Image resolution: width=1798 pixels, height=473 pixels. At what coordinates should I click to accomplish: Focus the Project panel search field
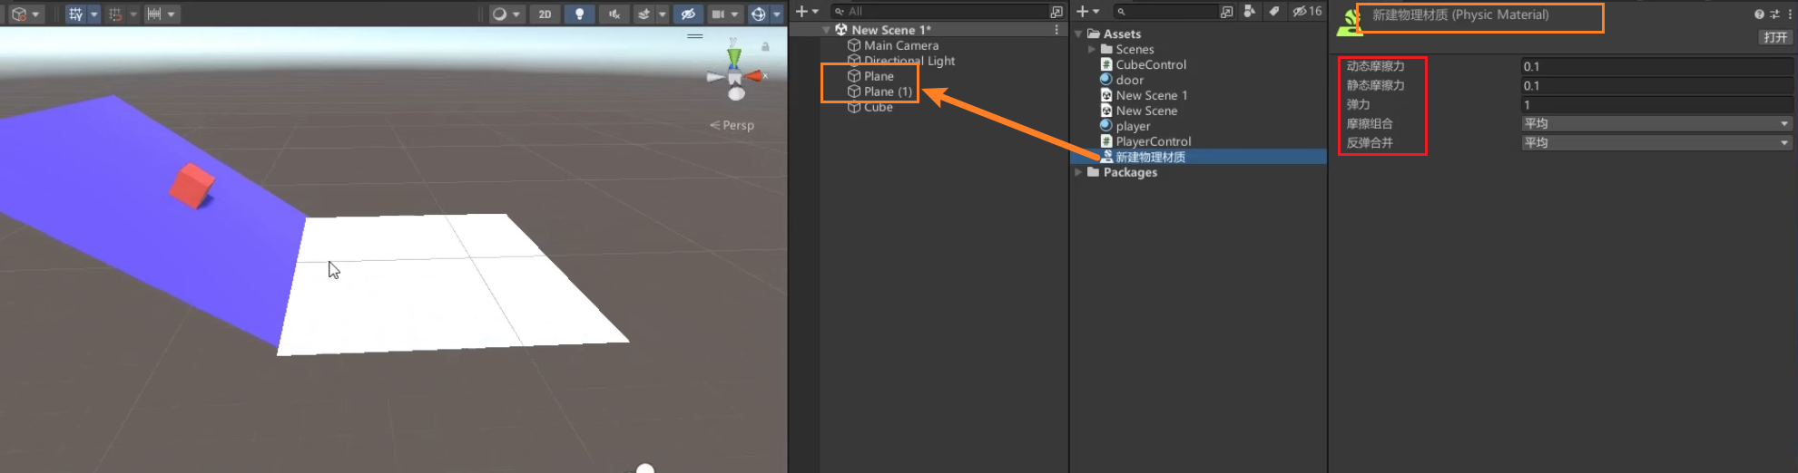[1165, 11]
